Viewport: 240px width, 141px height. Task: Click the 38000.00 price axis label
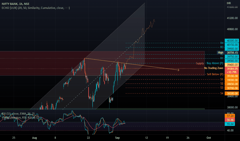tap(232, 107)
